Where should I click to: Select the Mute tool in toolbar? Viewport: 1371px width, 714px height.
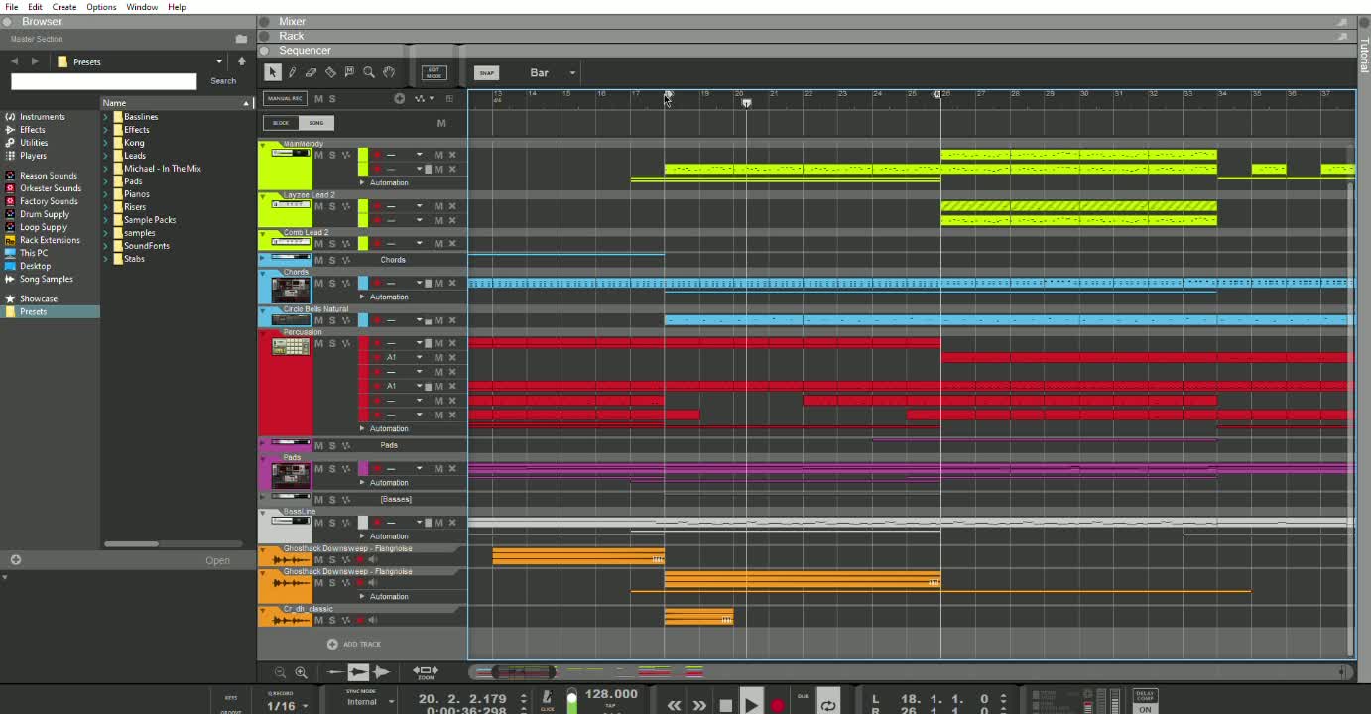click(349, 72)
